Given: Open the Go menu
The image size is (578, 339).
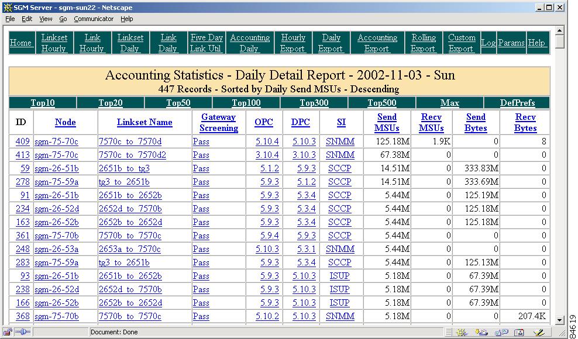Looking at the screenshot, I should coord(63,19).
